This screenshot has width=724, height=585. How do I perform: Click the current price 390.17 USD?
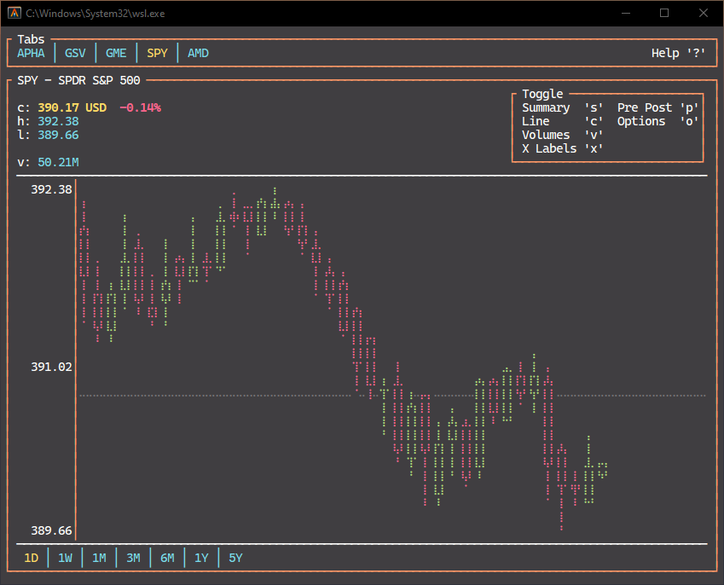72,107
